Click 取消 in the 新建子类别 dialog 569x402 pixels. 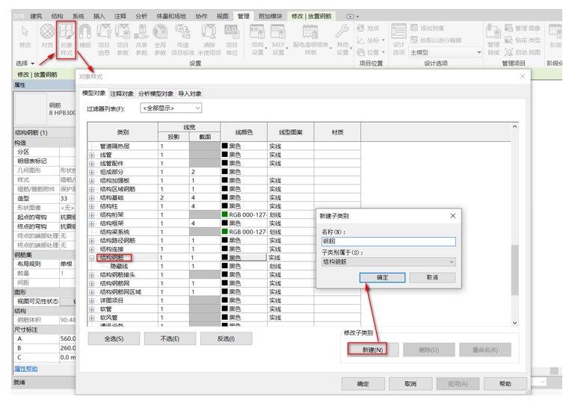[431, 277]
